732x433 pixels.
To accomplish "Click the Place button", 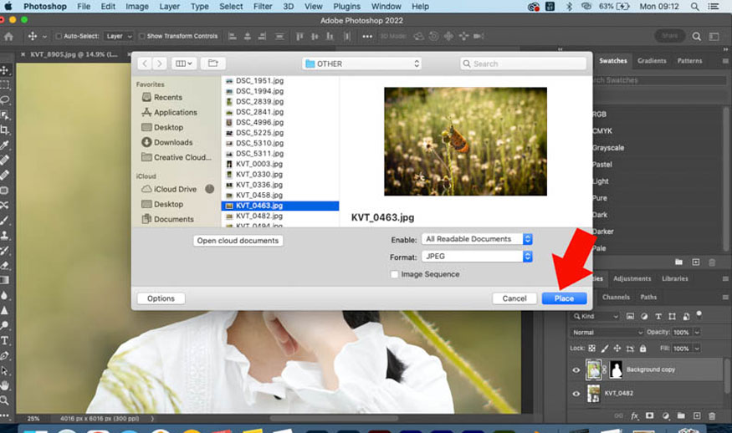I will point(564,298).
